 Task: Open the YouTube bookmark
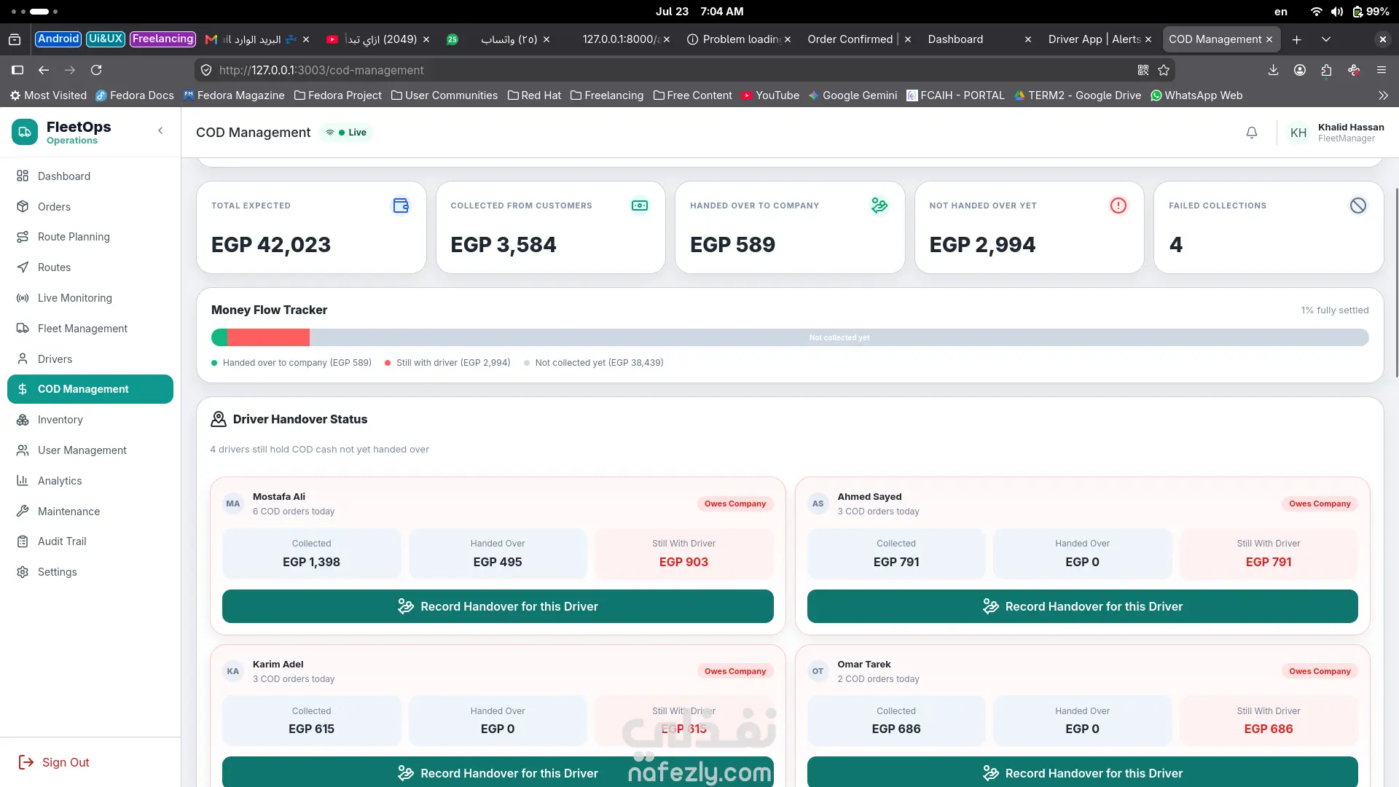(770, 95)
